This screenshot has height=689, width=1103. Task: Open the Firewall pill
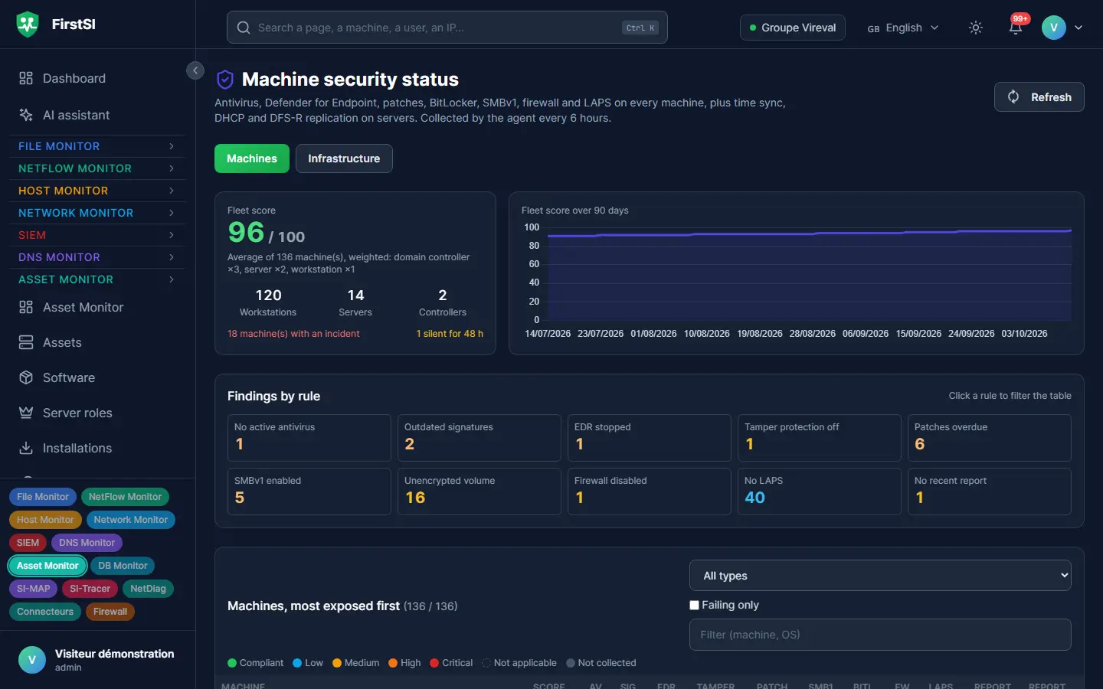click(110, 612)
